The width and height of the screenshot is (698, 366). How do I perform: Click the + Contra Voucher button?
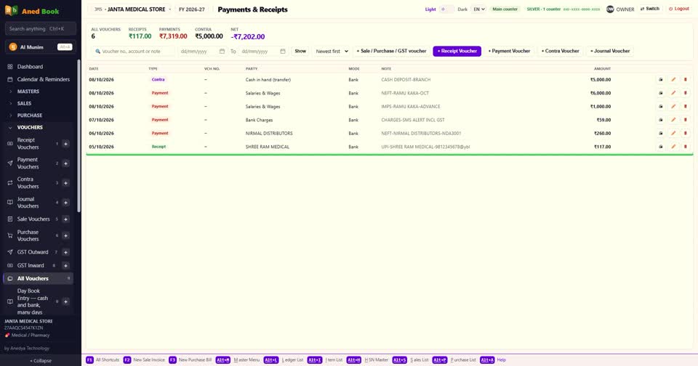(561, 51)
